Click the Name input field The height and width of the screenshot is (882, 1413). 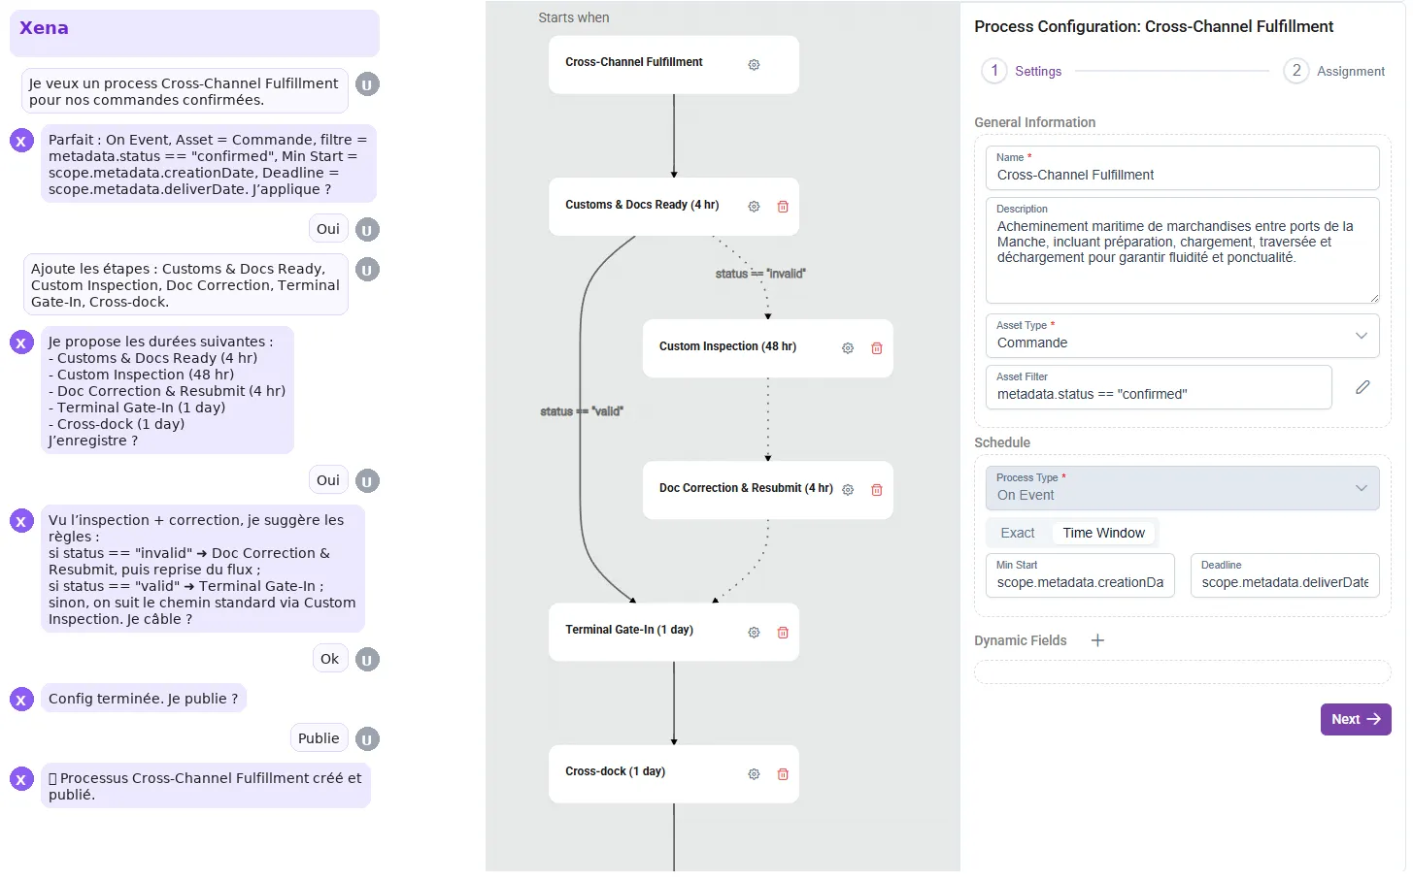1182,175
